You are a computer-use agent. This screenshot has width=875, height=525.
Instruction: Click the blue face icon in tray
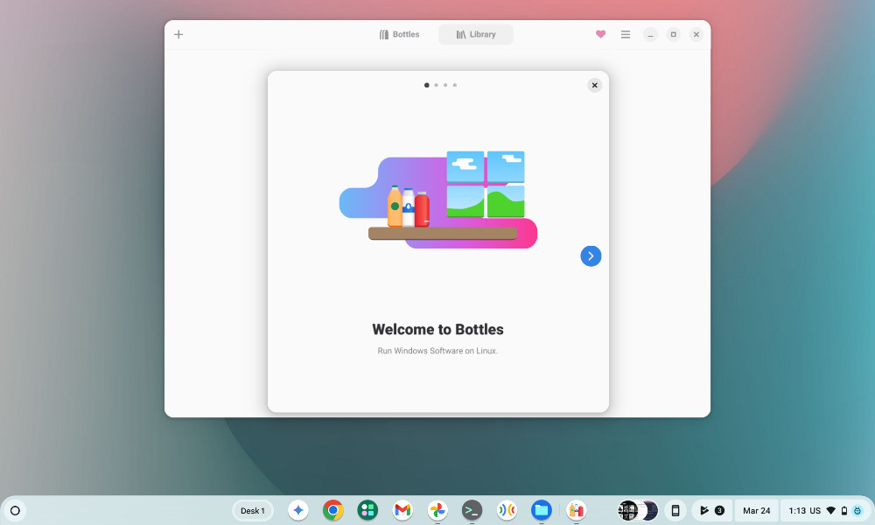coord(857,510)
